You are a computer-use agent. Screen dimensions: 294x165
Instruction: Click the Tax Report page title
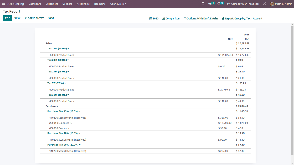click(12, 11)
